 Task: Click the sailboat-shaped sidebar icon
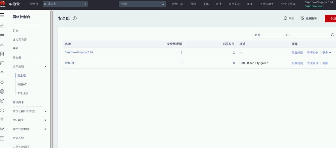(2, 82)
